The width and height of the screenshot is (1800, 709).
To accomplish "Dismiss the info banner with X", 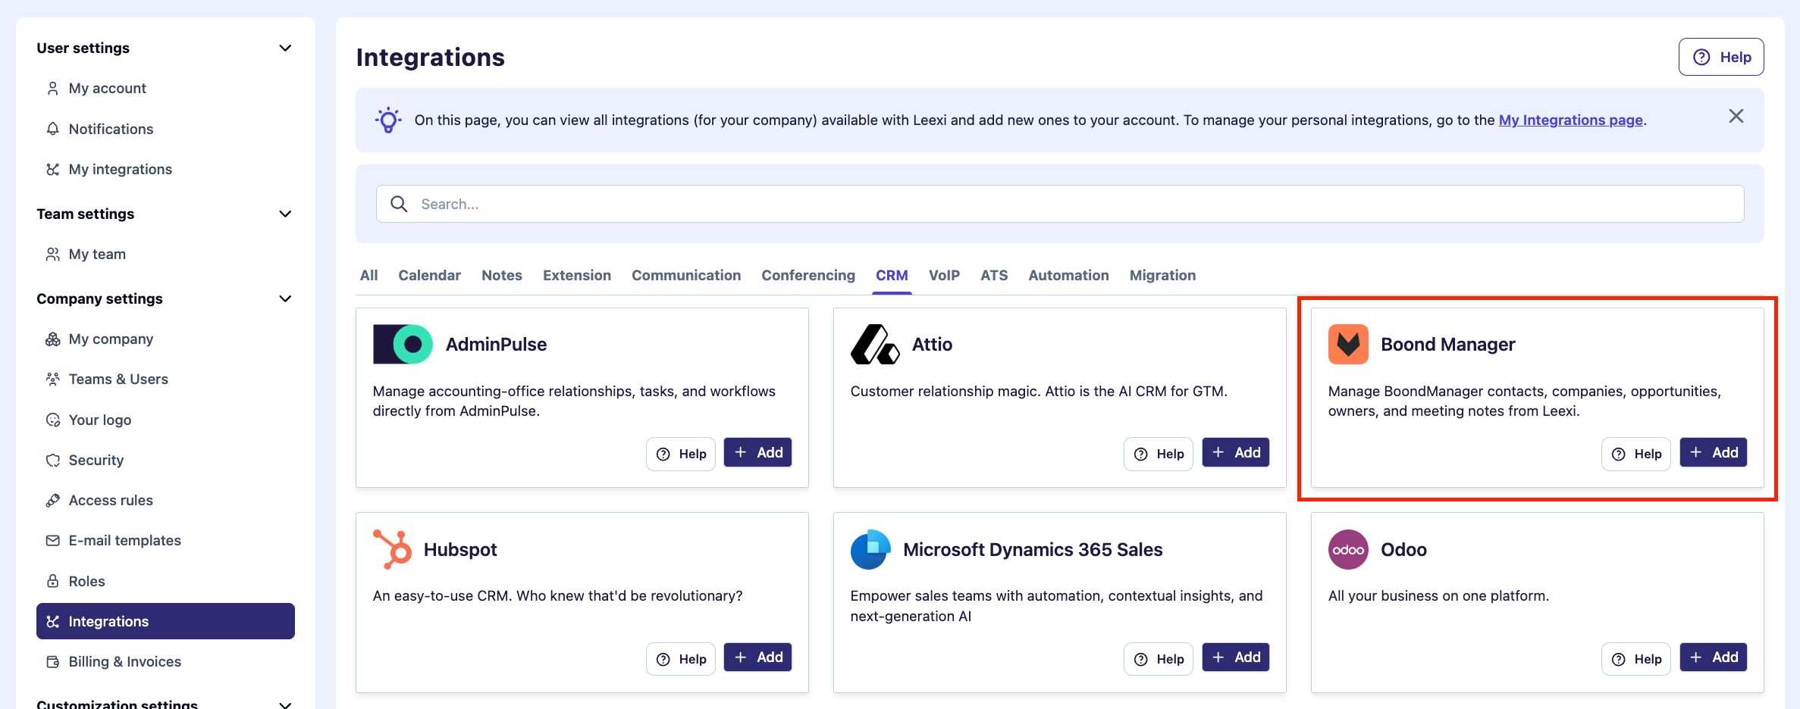I will tap(1736, 116).
